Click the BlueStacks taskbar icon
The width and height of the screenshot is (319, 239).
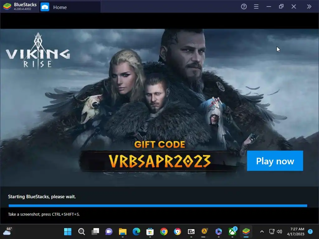point(246,232)
